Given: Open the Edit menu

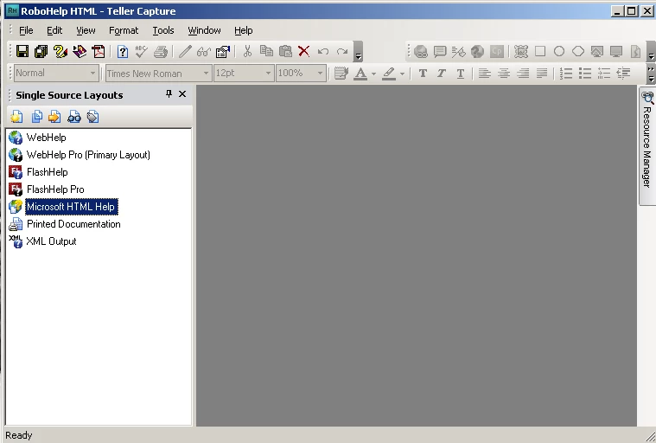Looking at the screenshot, I should (x=54, y=30).
